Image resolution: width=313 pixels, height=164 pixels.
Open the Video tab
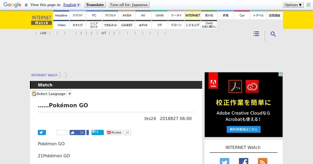pyautogui.click(x=61, y=25)
